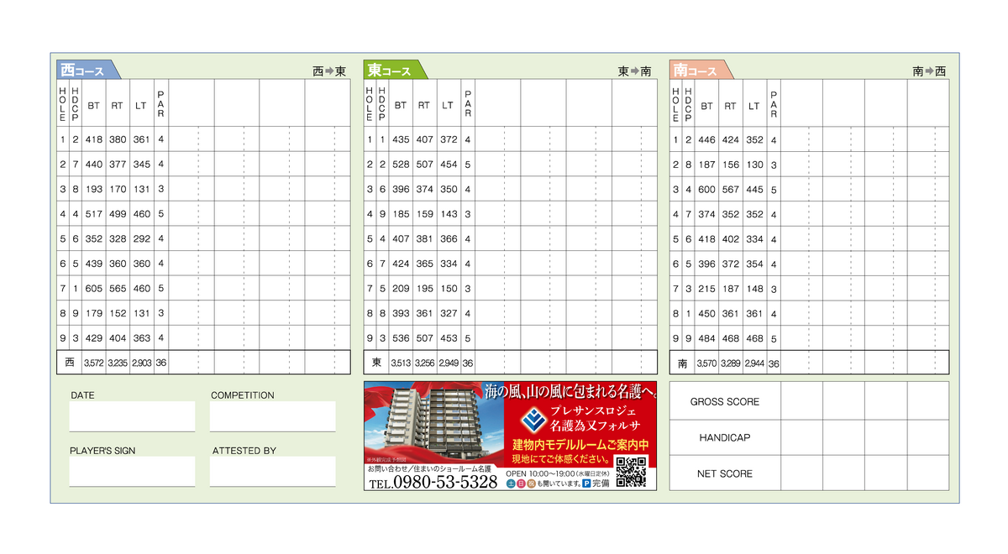Click 185 in East hole 4
Image resolution: width=1008 pixels, height=554 pixels.
point(401,215)
